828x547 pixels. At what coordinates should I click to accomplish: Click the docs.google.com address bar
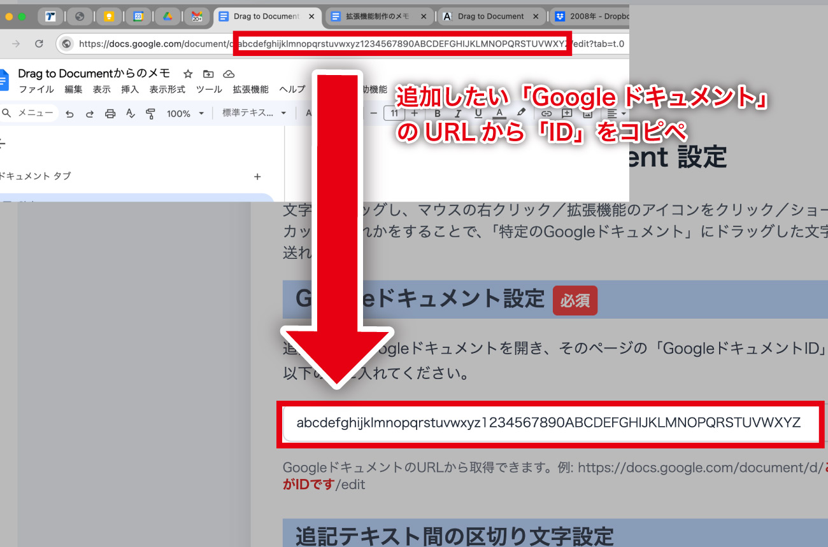(344, 44)
